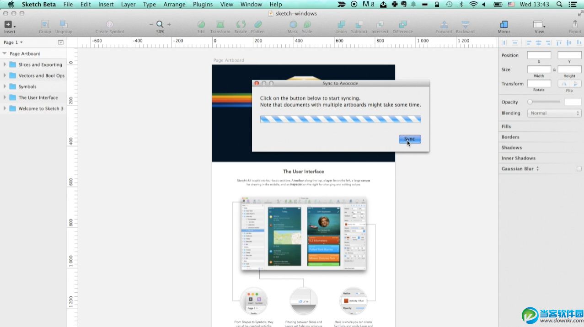Click the Sync button in dialog
The height and width of the screenshot is (327, 584).
pyautogui.click(x=410, y=139)
